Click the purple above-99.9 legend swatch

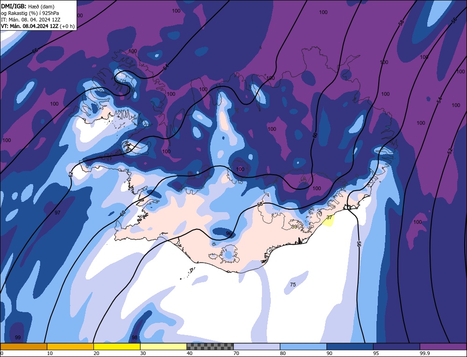443,346
